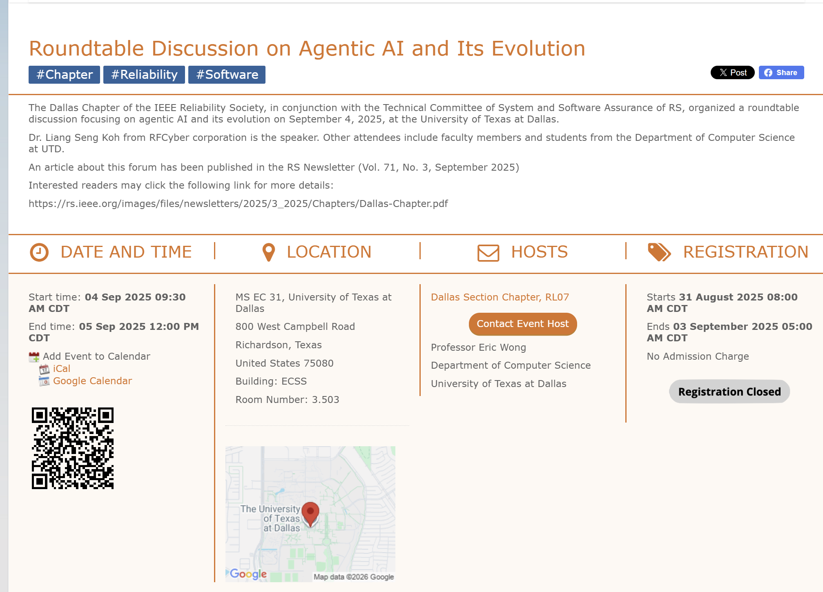Click the Google Calendar icon
This screenshot has height=592, width=823.
point(44,381)
